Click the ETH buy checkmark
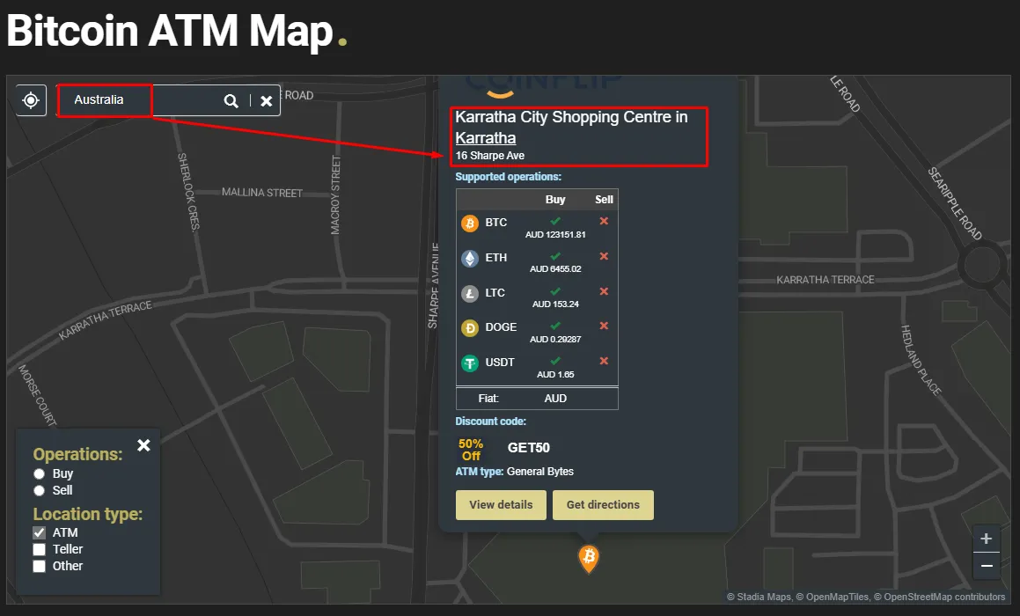Screen dimensions: 1020x616 [555, 256]
